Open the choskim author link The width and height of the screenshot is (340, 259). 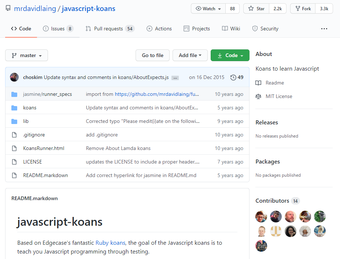point(33,77)
